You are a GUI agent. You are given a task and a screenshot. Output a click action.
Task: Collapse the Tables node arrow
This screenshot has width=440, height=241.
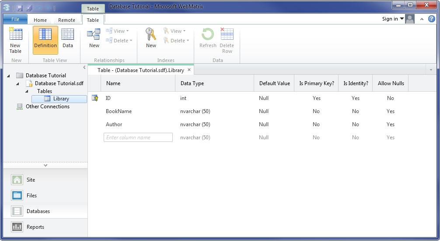27,91
